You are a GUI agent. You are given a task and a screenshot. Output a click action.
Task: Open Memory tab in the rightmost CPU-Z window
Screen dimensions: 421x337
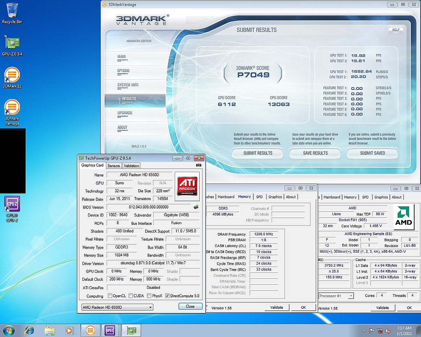(350, 197)
